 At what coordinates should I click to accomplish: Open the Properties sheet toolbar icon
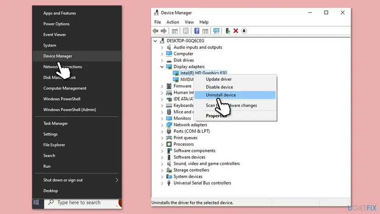coord(185,31)
